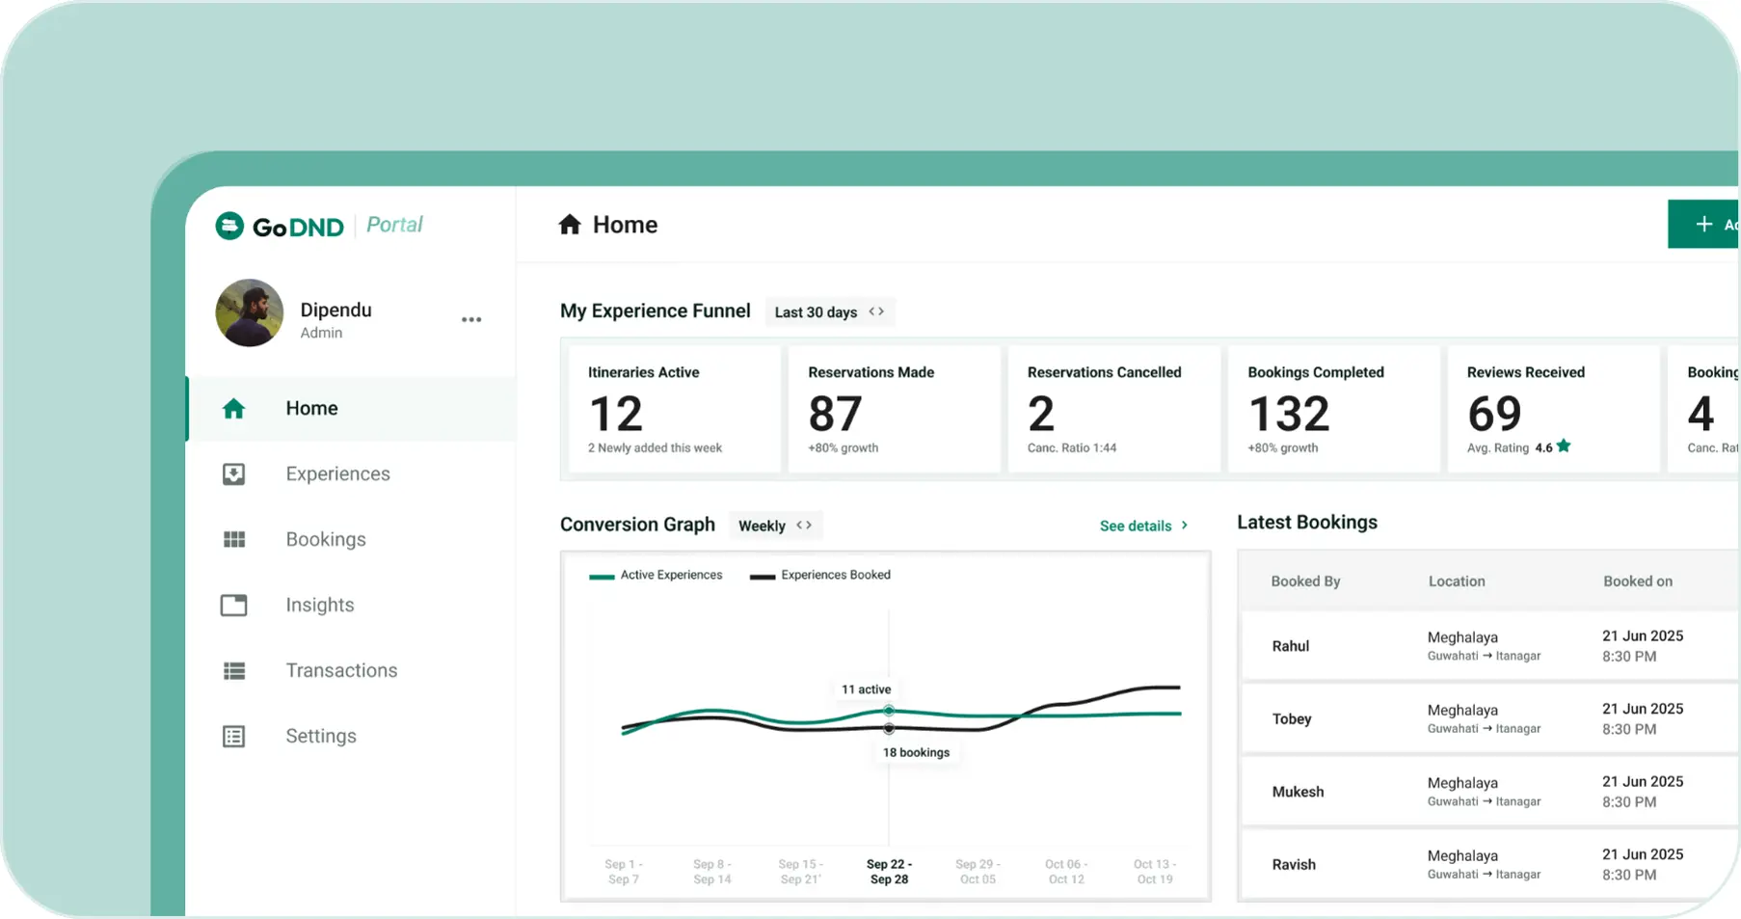Click the GoDND logo icon
This screenshot has width=1741, height=919.
coord(229,226)
